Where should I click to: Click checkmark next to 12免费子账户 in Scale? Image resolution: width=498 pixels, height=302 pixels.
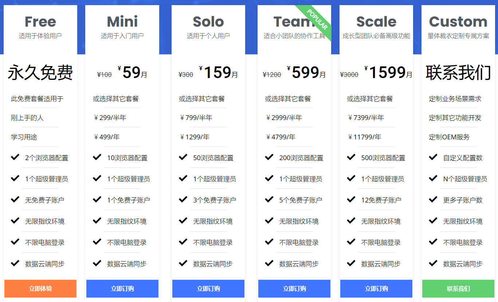pyautogui.click(x=351, y=200)
